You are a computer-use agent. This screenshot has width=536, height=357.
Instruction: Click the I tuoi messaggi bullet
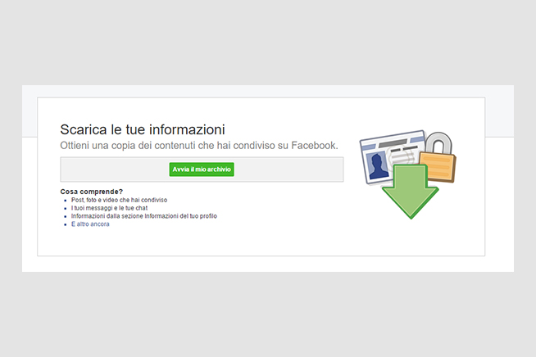pos(109,208)
